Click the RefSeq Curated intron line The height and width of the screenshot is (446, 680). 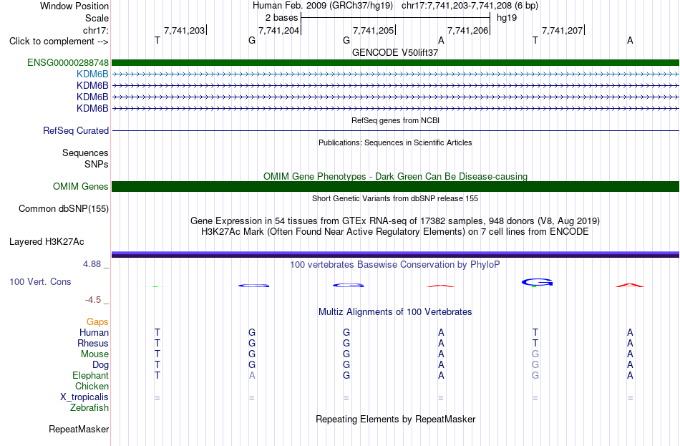coord(395,130)
